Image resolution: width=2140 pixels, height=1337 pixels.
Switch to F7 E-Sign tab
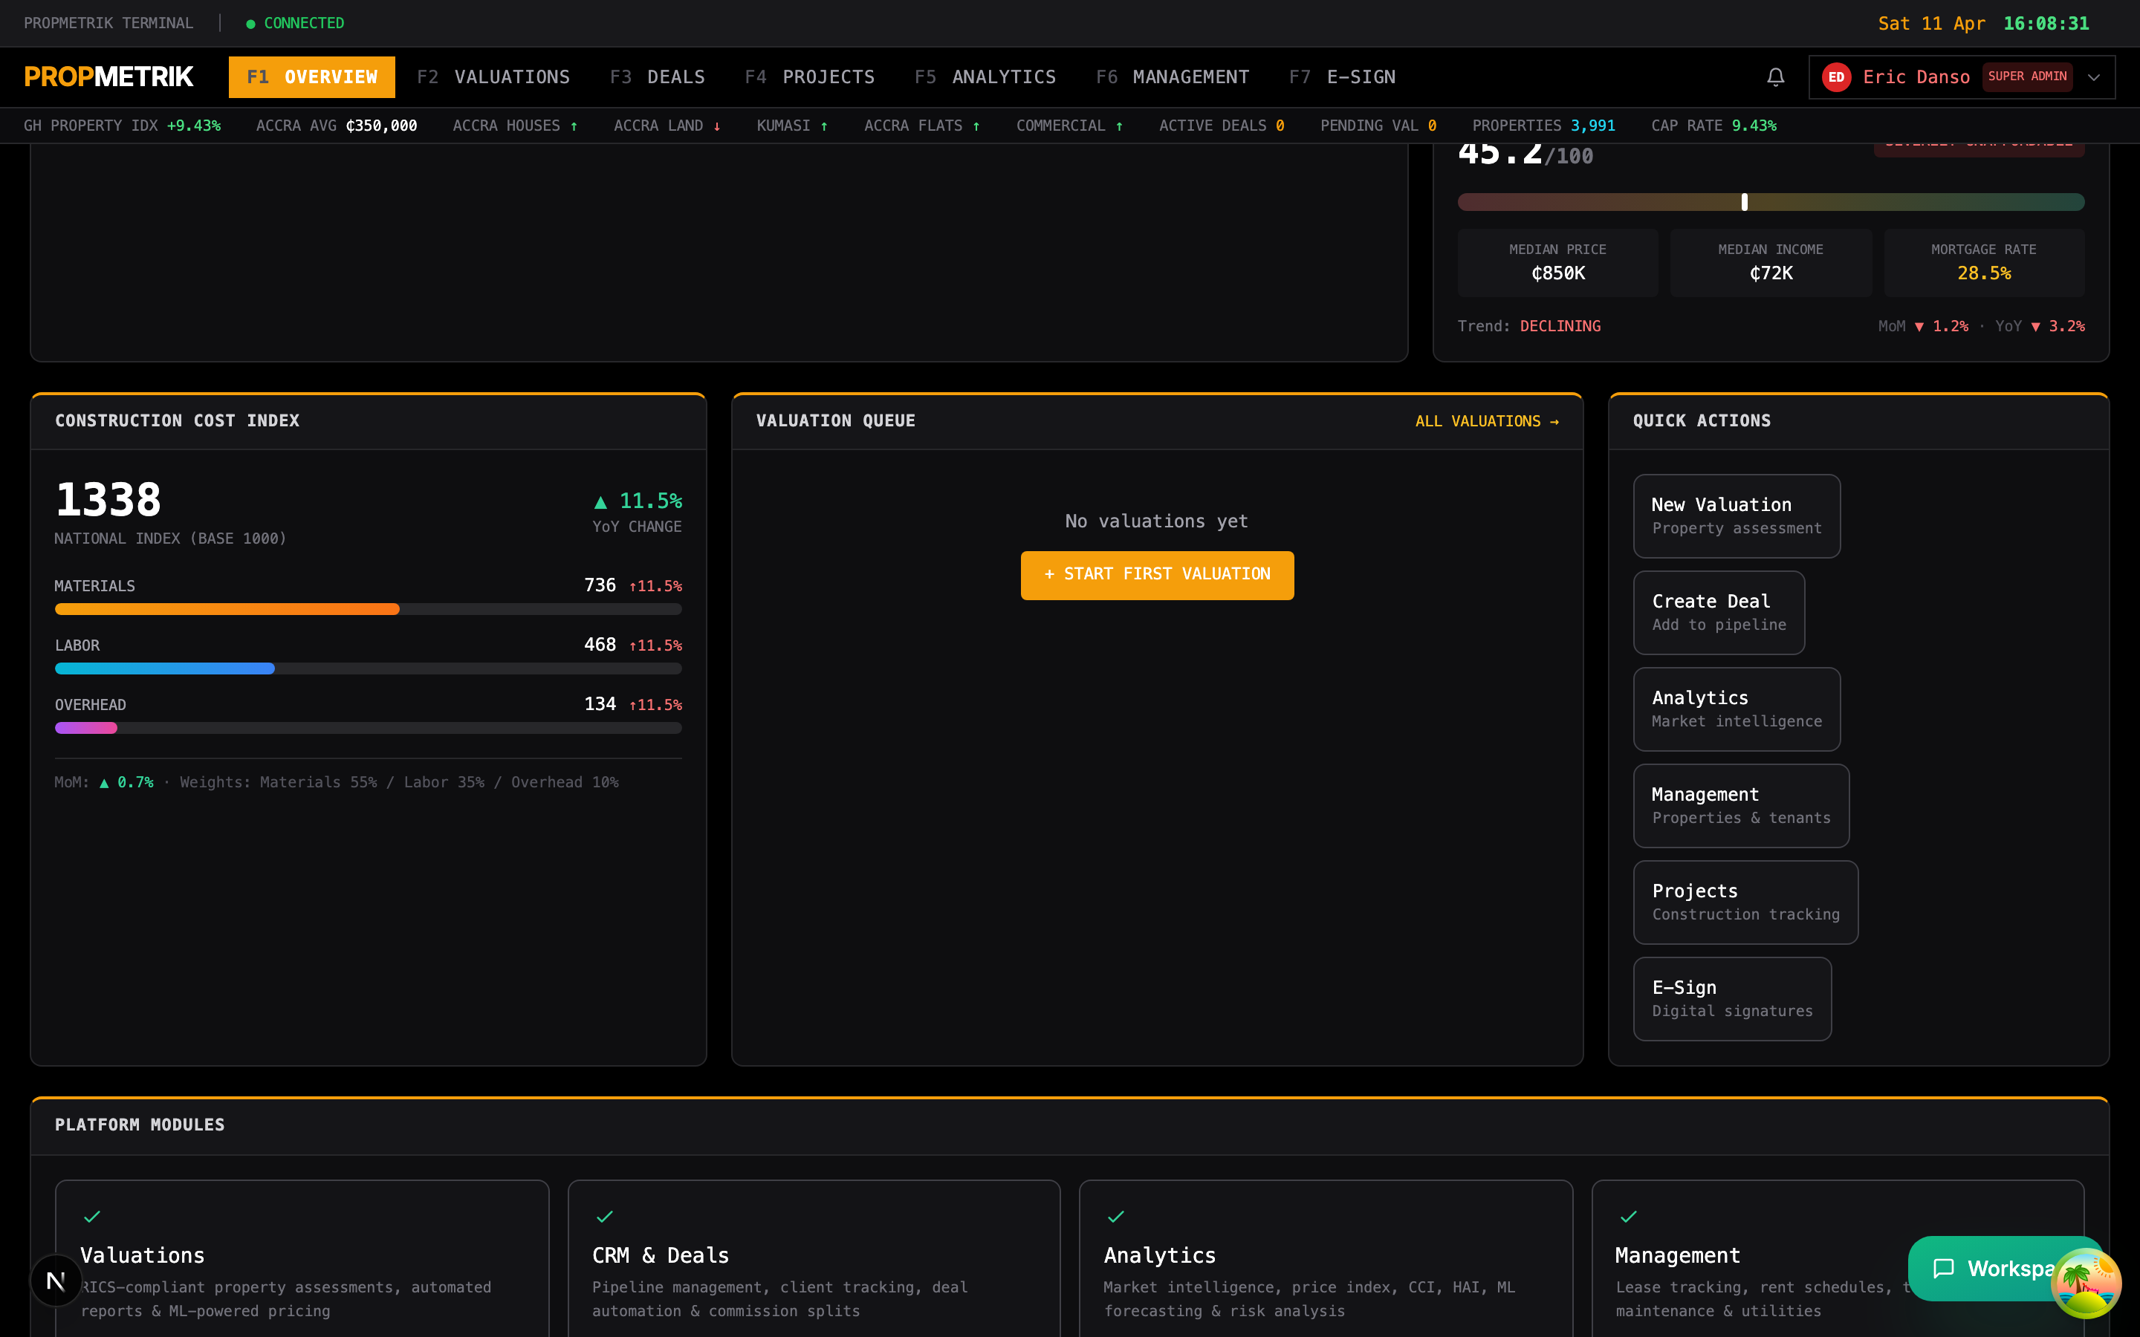pyautogui.click(x=1341, y=77)
